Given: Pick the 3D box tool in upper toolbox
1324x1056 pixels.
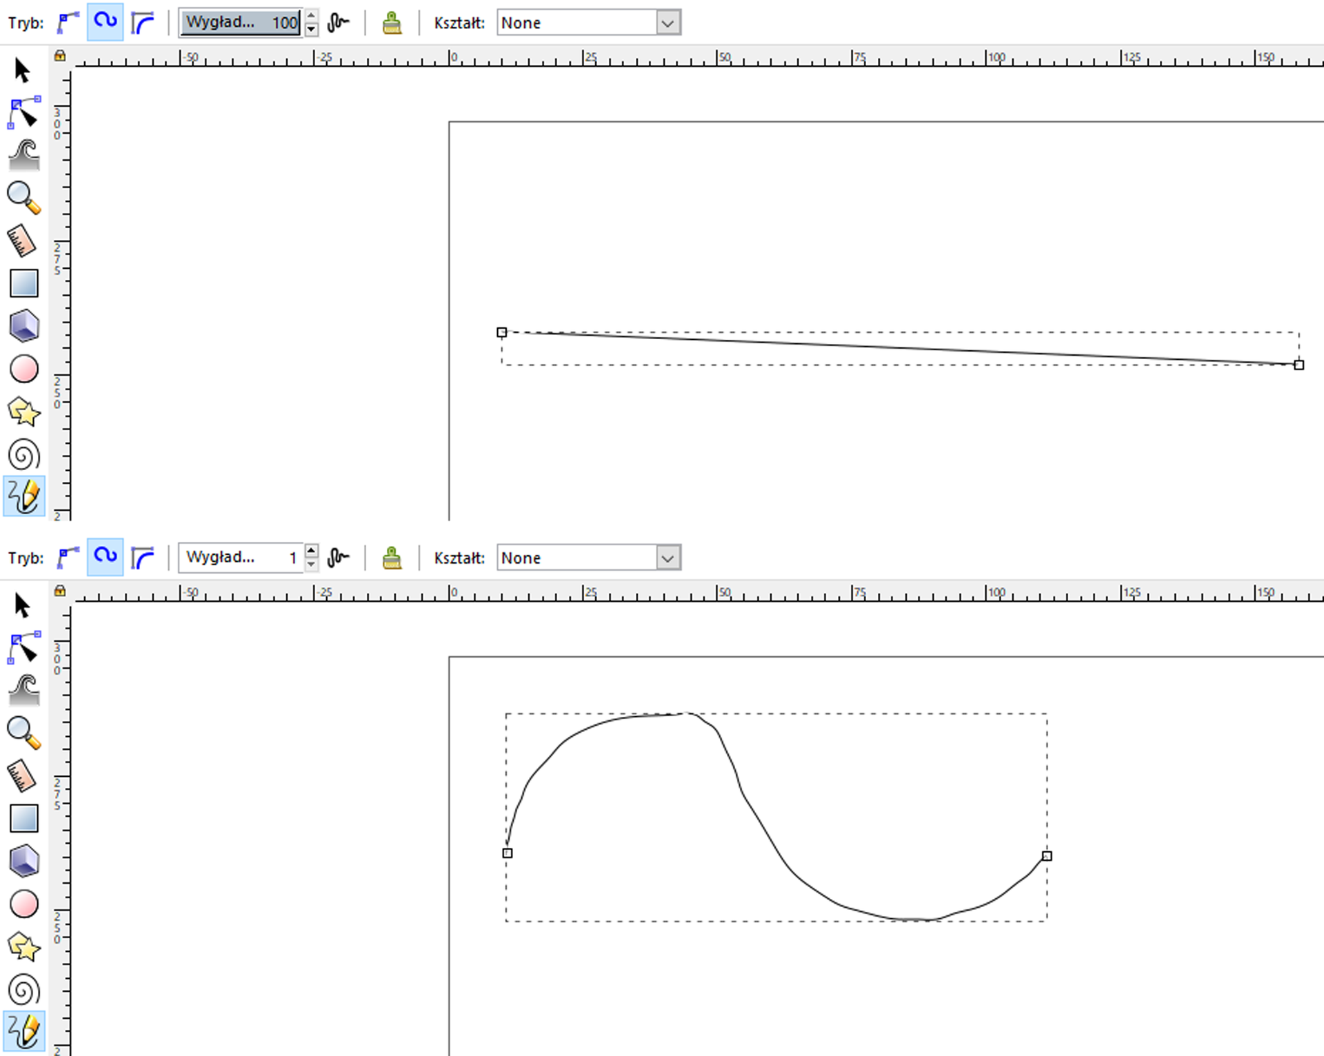Looking at the screenshot, I should tap(24, 326).
